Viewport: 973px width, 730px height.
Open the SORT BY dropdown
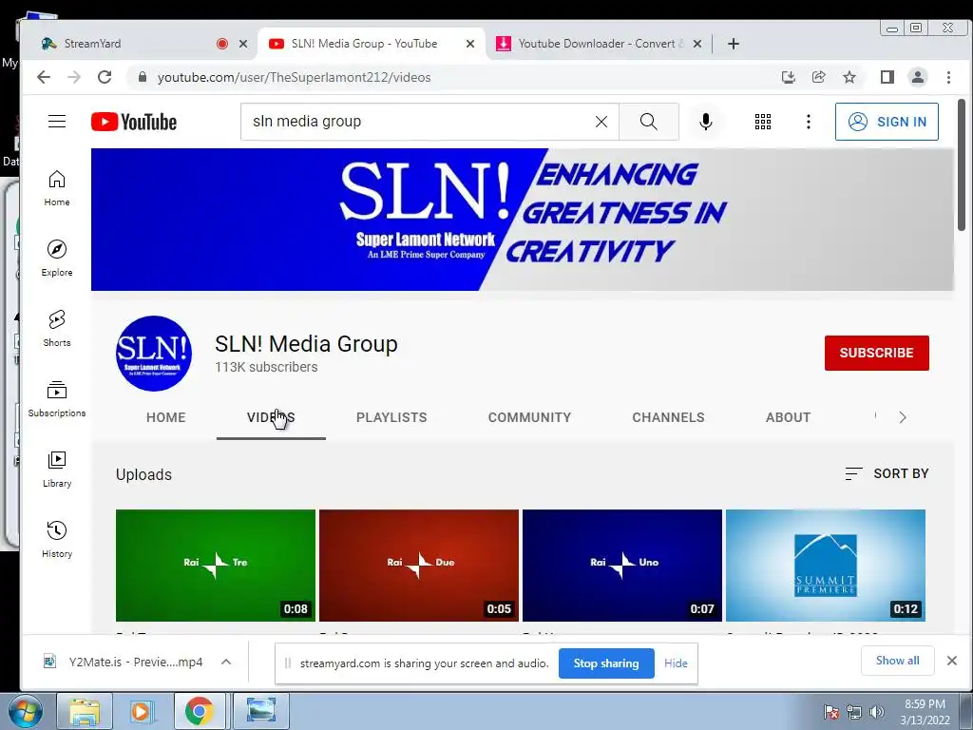pos(887,473)
